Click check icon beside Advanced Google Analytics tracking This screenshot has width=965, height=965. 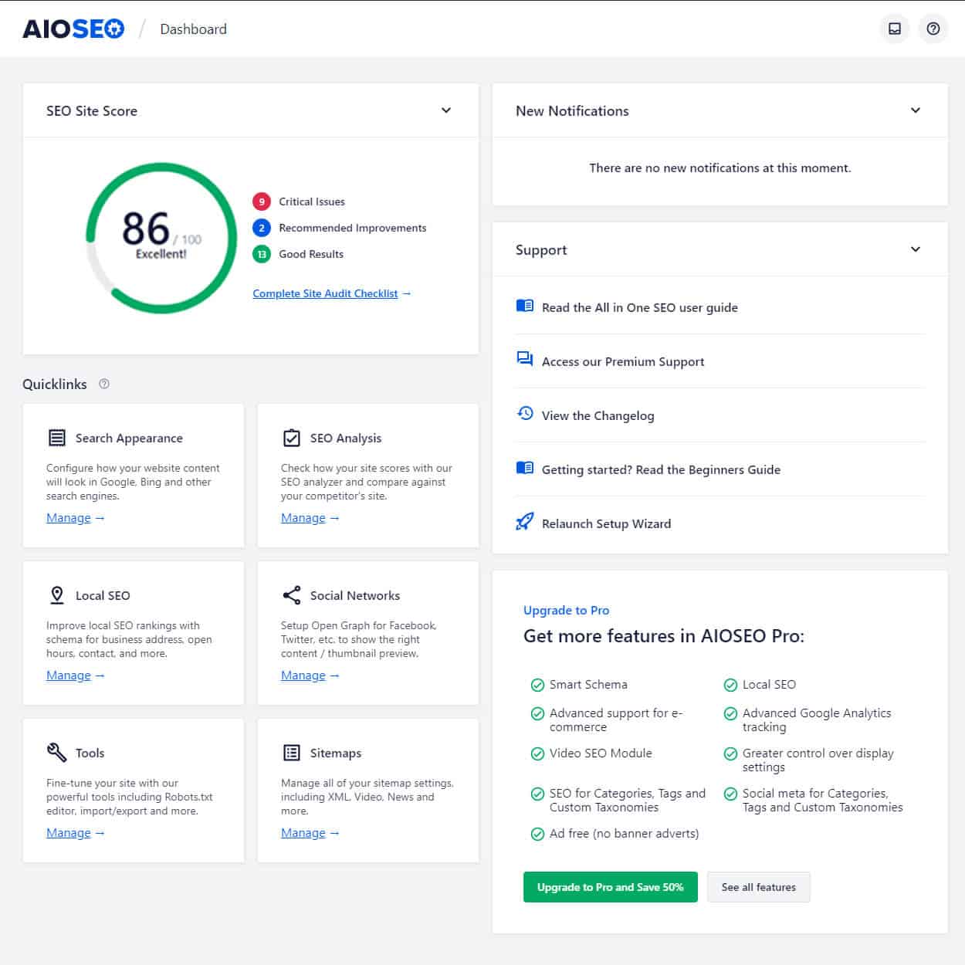tap(730, 713)
